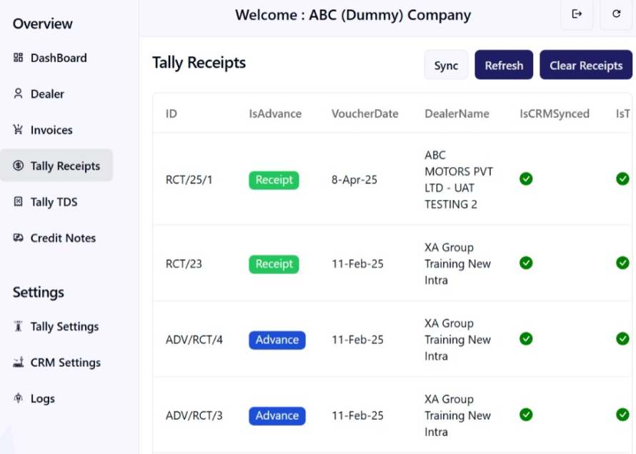Click the logout icon in header

click(x=577, y=14)
